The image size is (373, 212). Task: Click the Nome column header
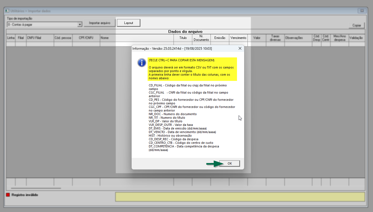(x=137, y=38)
